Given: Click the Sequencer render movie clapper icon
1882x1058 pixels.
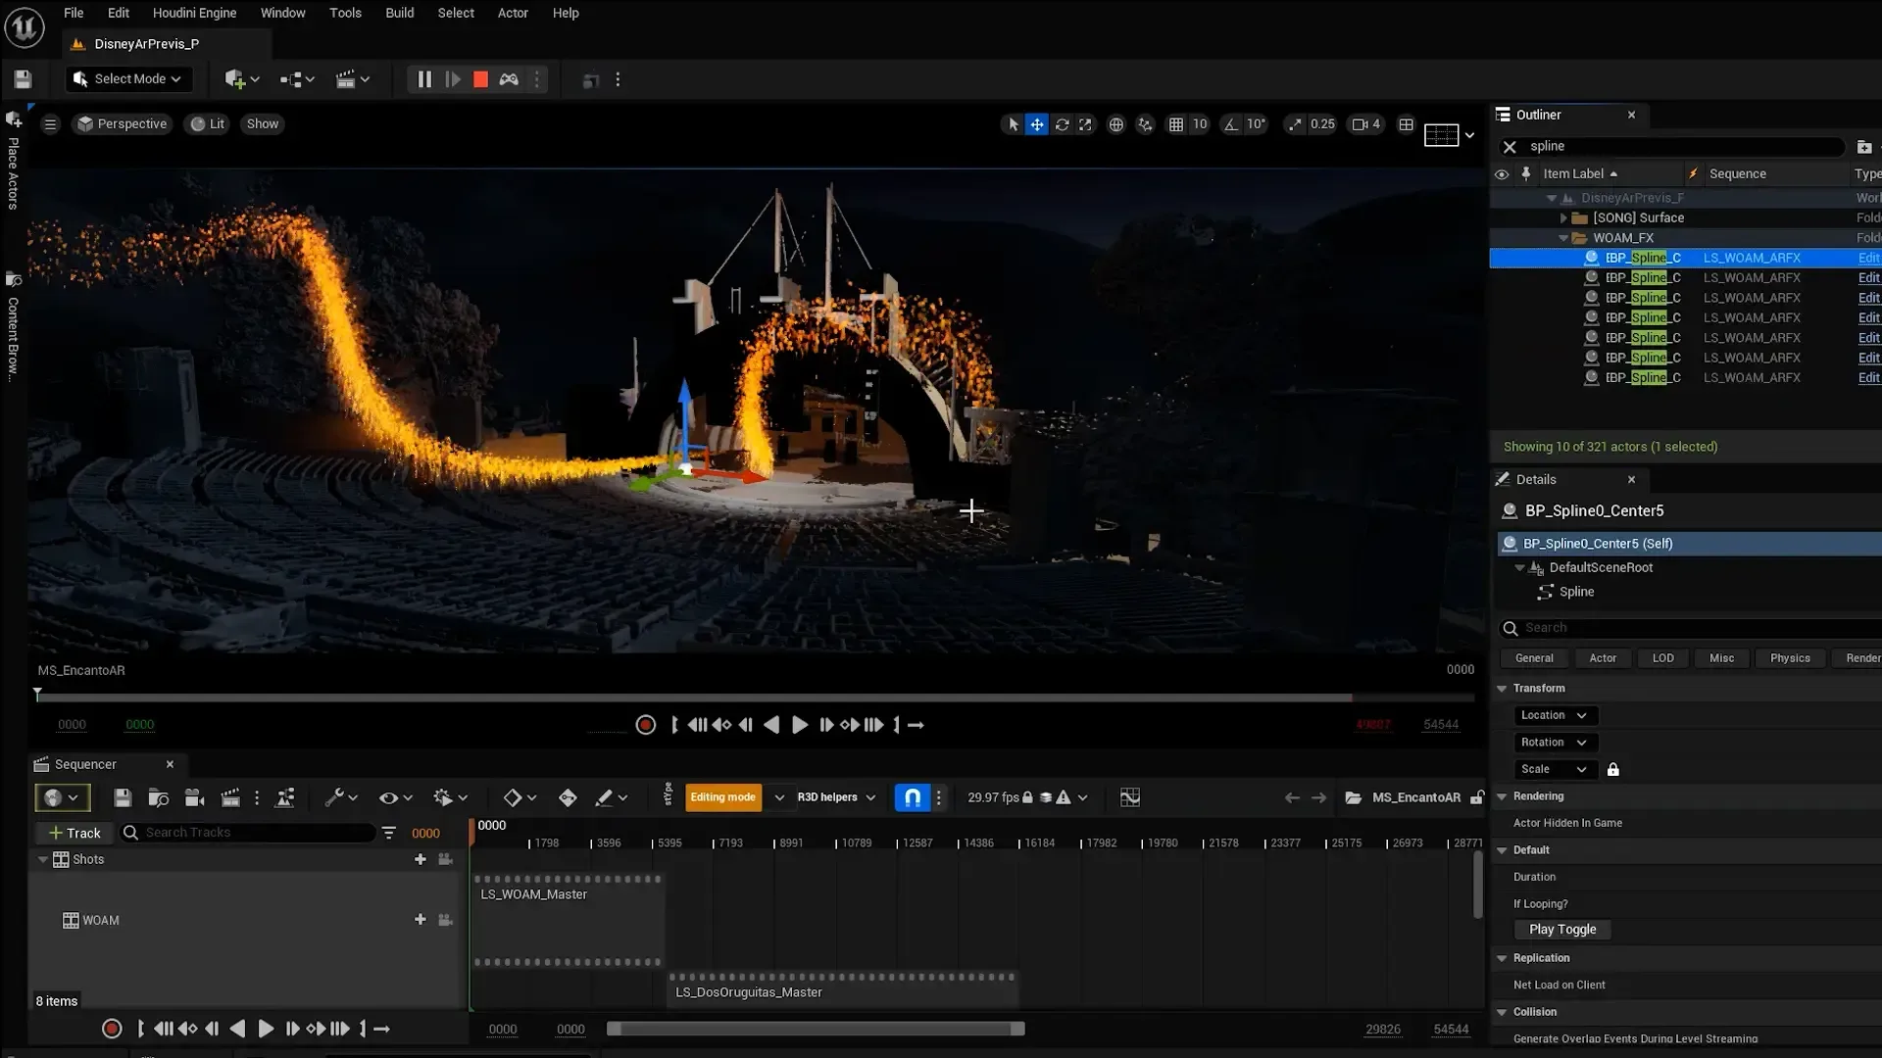Looking at the screenshot, I should pyautogui.click(x=230, y=798).
